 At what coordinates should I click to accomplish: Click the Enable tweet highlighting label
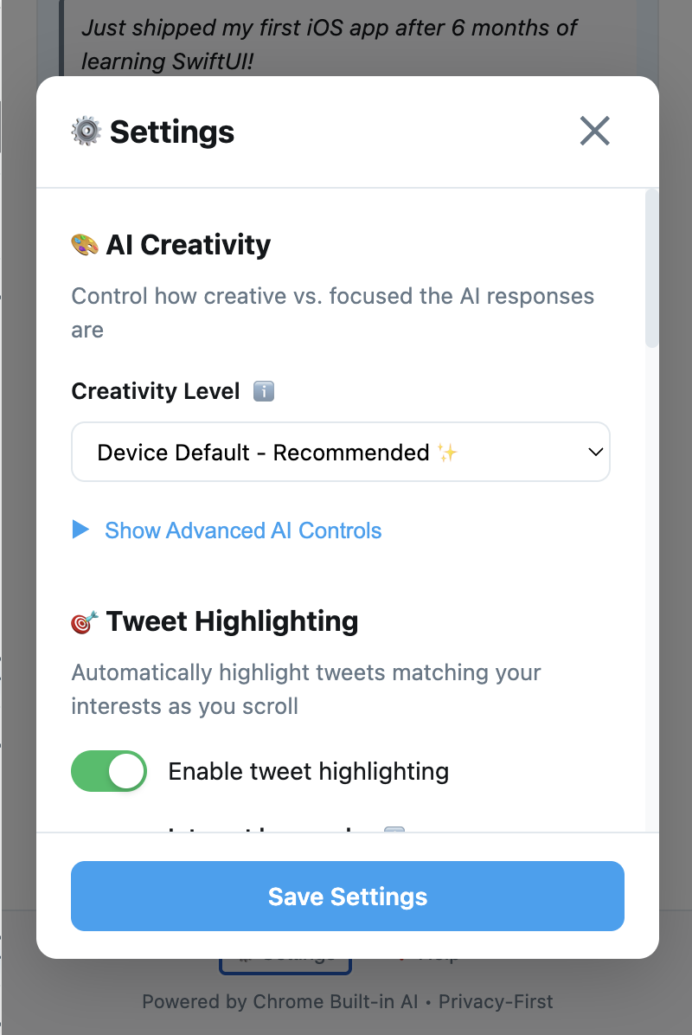[308, 772]
